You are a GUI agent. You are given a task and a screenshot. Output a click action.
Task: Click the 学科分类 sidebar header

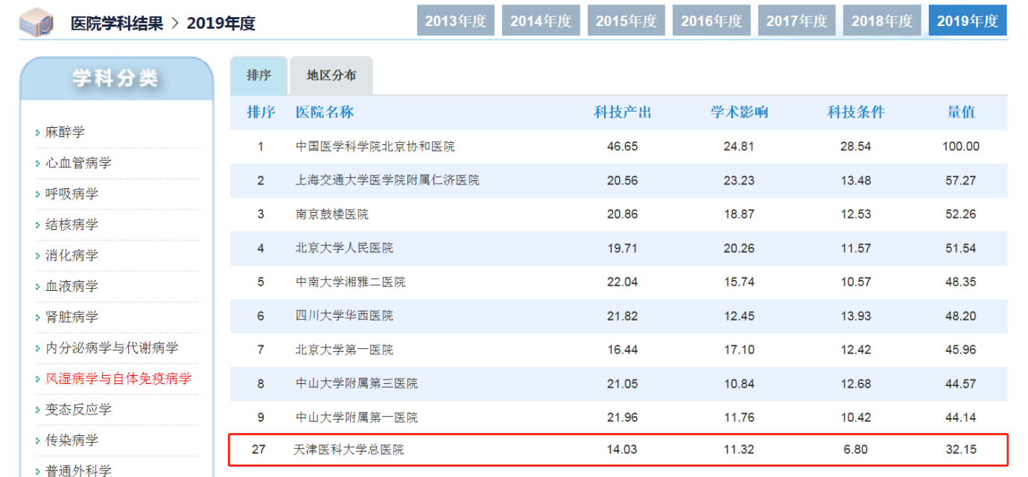(115, 78)
